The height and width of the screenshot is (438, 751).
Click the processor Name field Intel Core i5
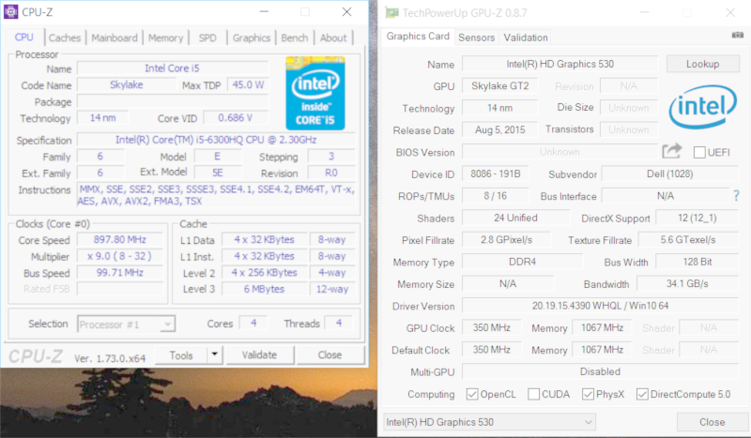(x=172, y=68)
